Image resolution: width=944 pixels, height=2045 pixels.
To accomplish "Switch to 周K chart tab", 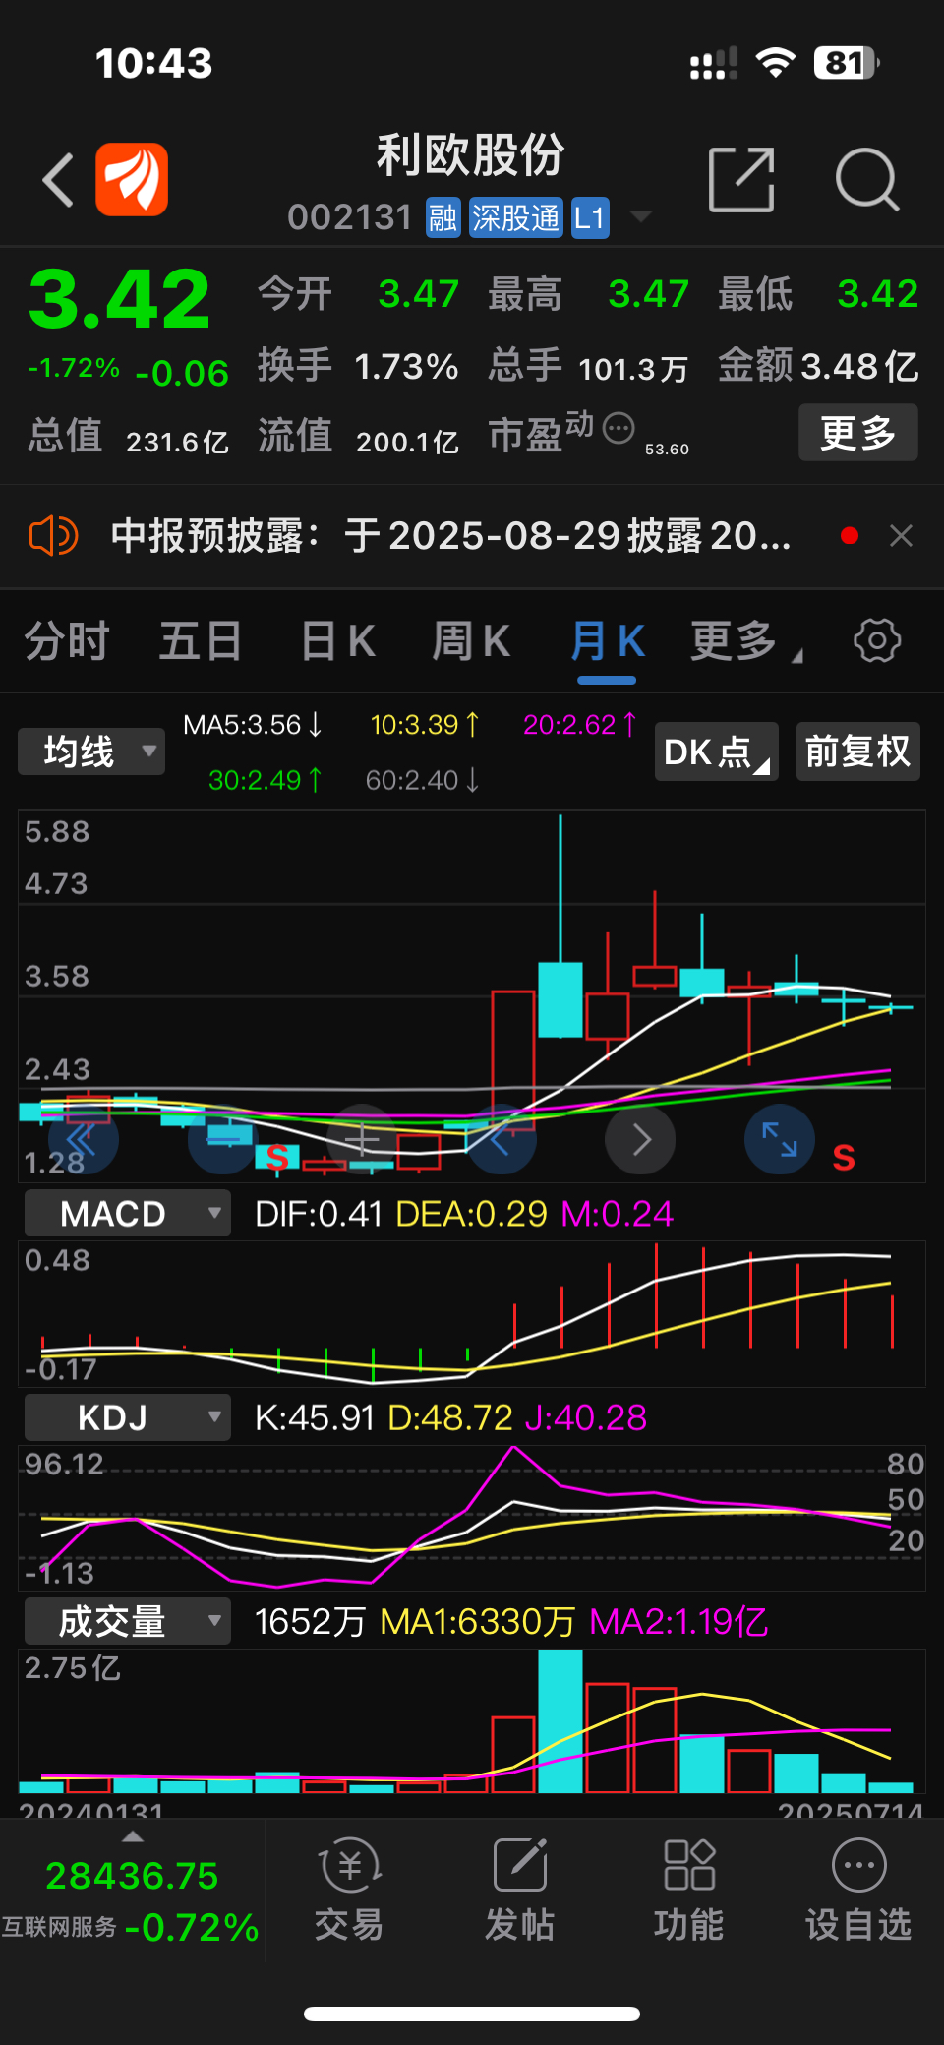I will (x=471, y=641).
